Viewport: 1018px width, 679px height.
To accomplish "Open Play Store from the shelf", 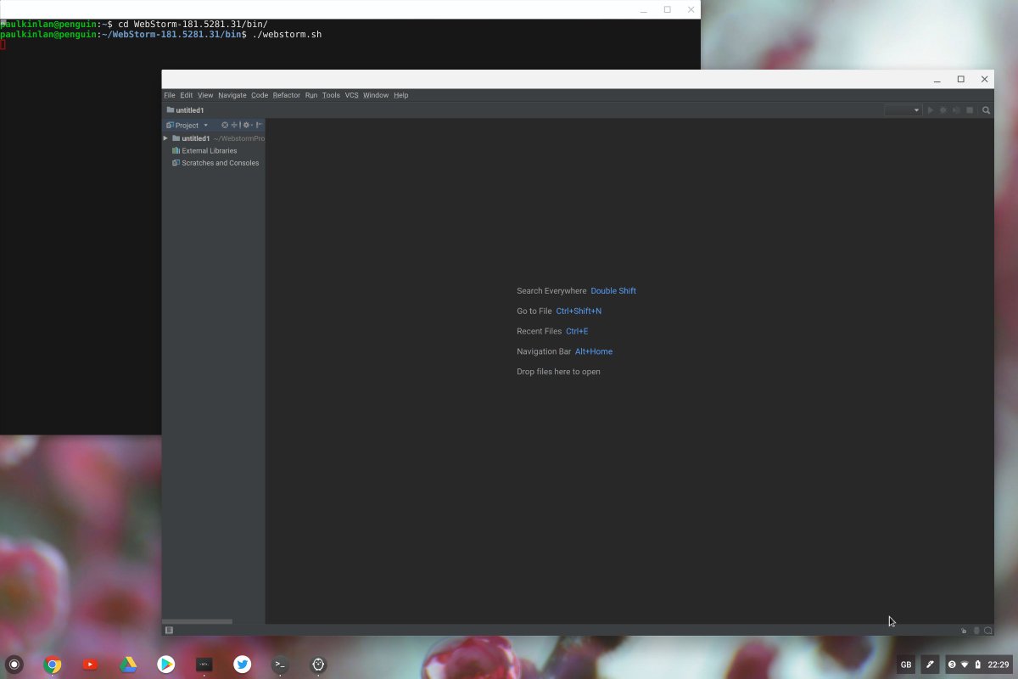I will [x=166, y=665].
